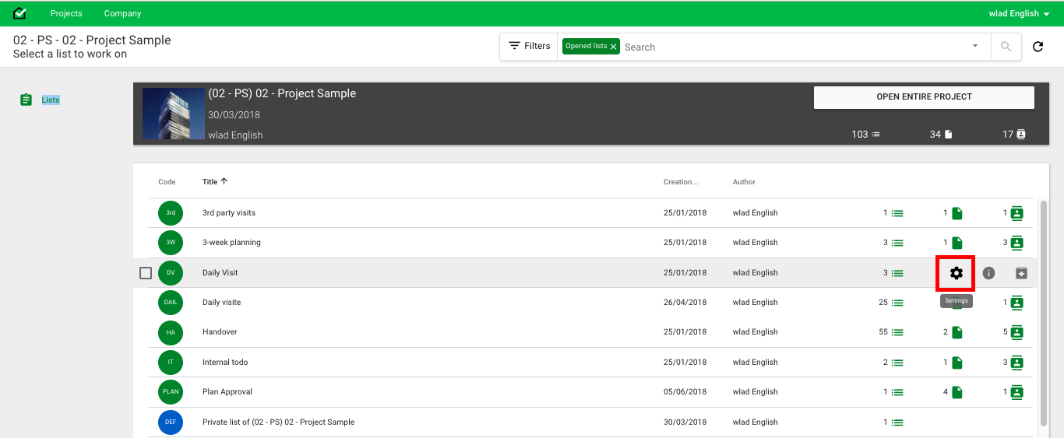Click Daily visite contacts icon

1016,303
